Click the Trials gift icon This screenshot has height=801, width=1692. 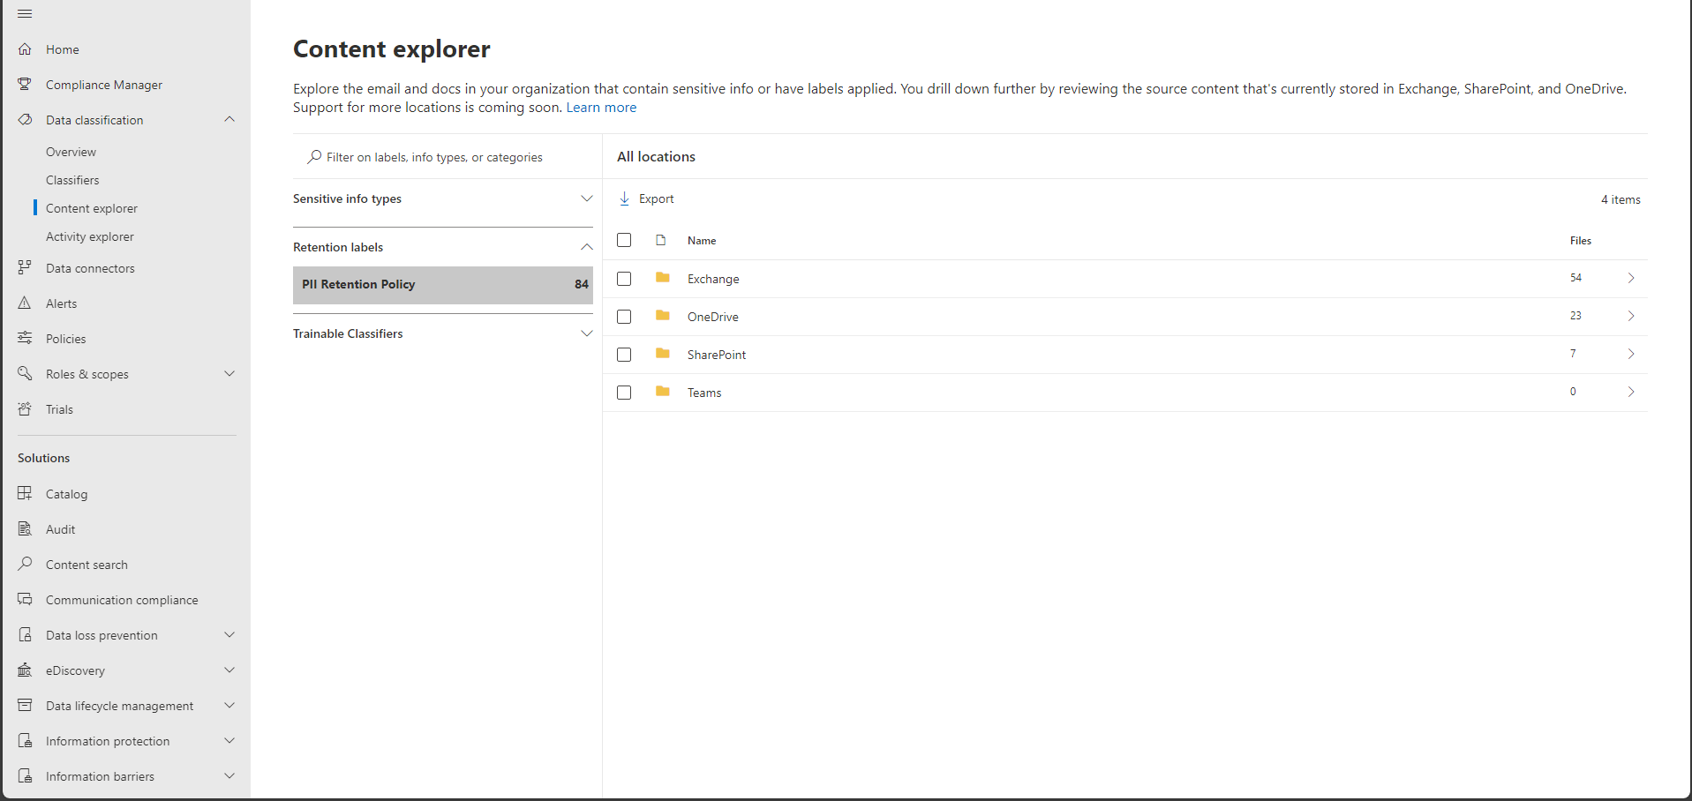tap(25, 409)
